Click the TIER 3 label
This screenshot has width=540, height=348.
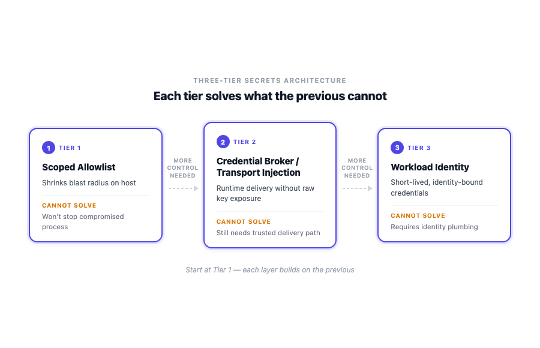[419, 148]
